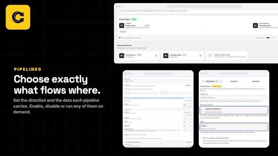278x156 pixels.
Task: Click the PROD badge in Content Sync source
Action: 147,26
